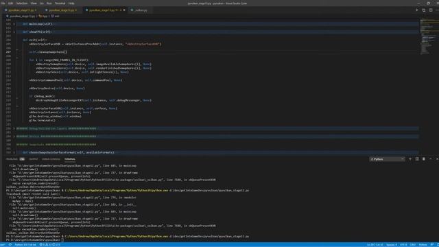Click line number 207 in gutter

coord(8,52)
